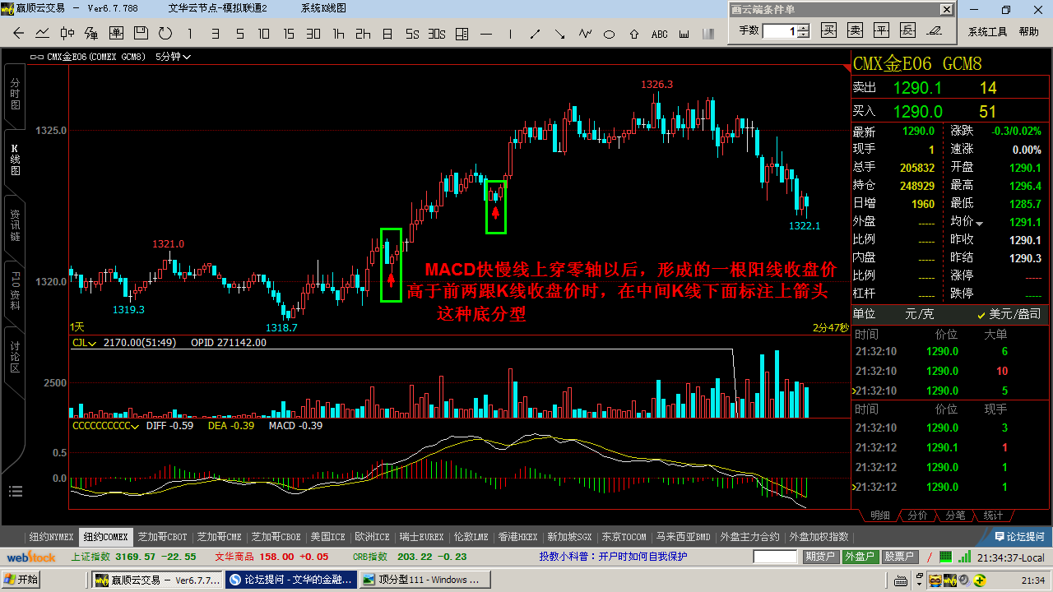Click the 筹 chip distribution toolbar icon
Viewport: 1053px width, 592px height.
(x=91, y=34)
